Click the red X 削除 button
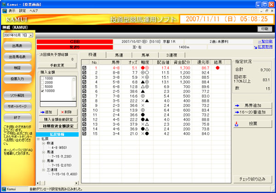This screenshot has height=193, width=276. click(x=65, y=112)
